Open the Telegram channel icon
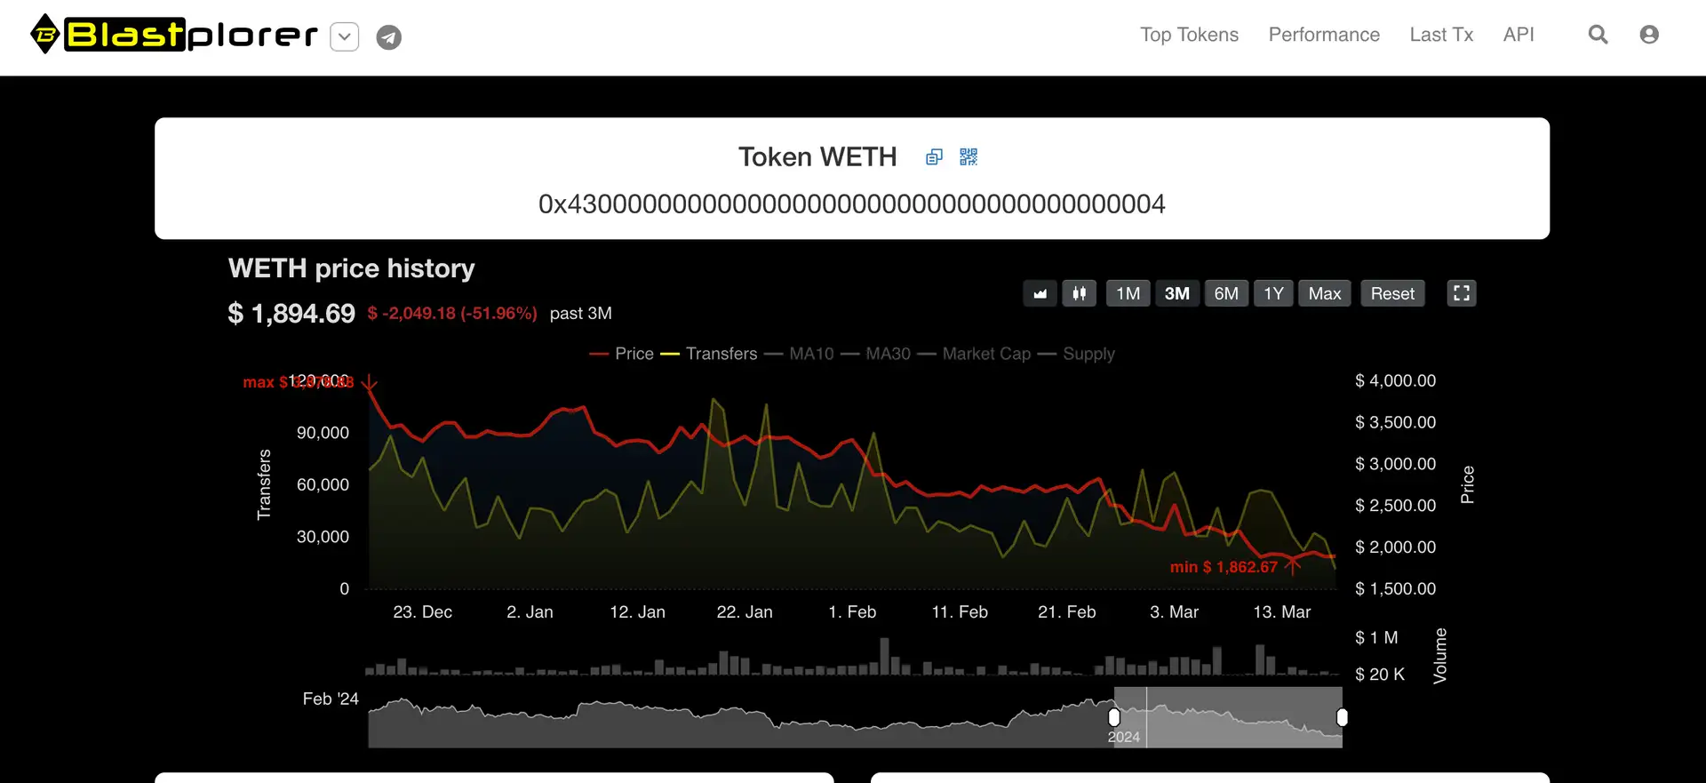 tap(388, 37)
